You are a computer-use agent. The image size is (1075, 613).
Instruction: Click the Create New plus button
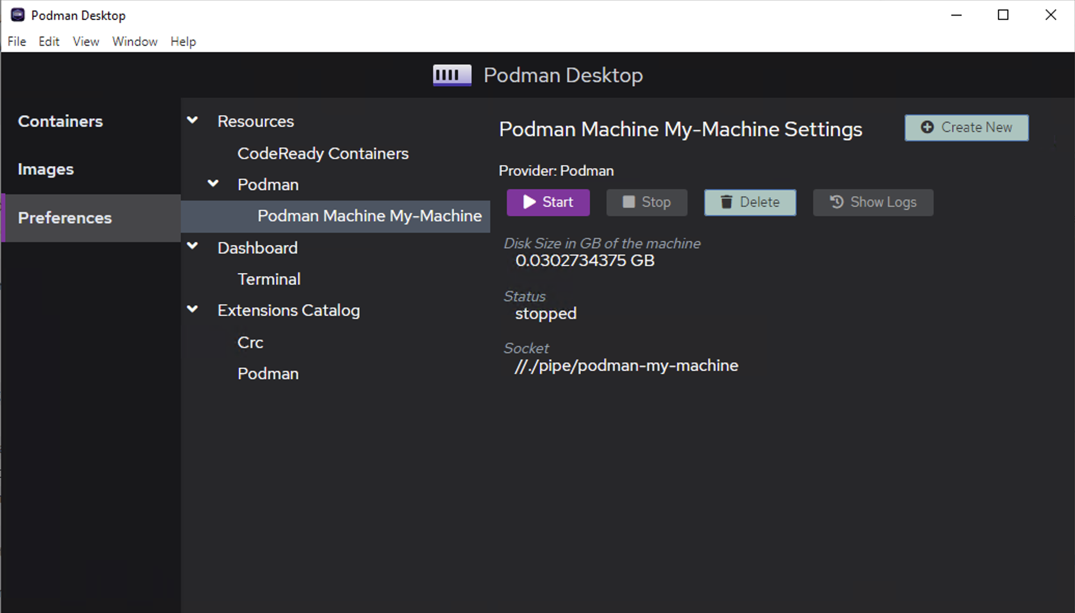coord(966,128)
